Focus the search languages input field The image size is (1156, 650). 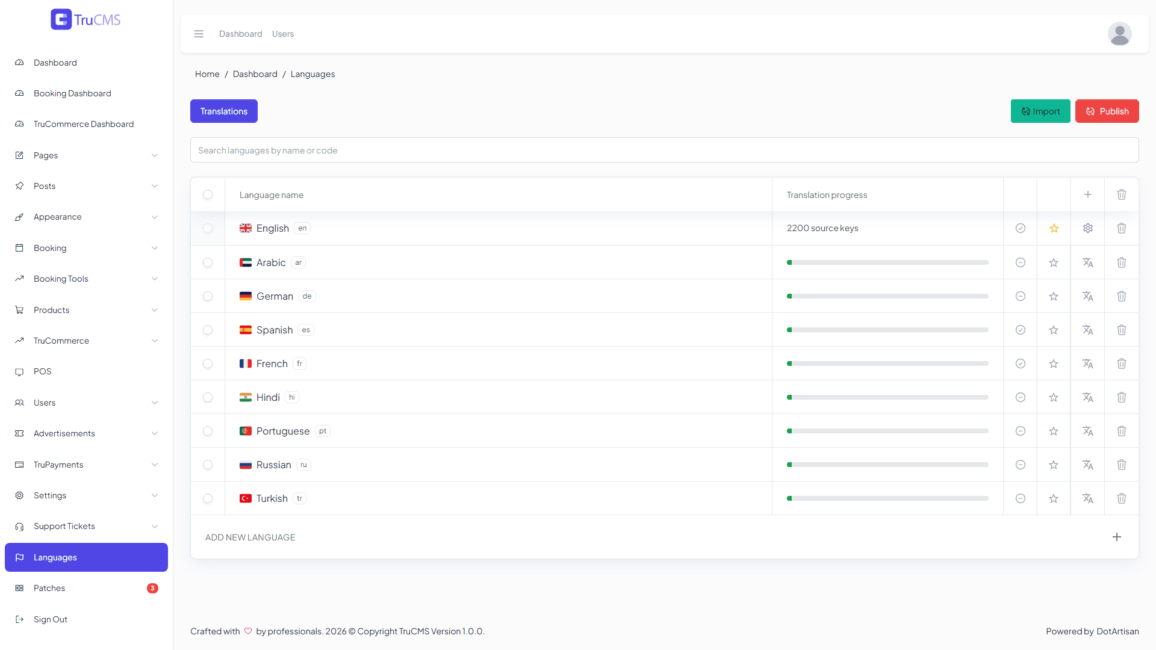(664, 150)
